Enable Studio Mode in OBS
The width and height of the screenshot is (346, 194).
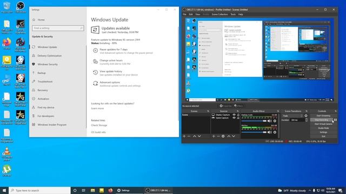point(323,128)
